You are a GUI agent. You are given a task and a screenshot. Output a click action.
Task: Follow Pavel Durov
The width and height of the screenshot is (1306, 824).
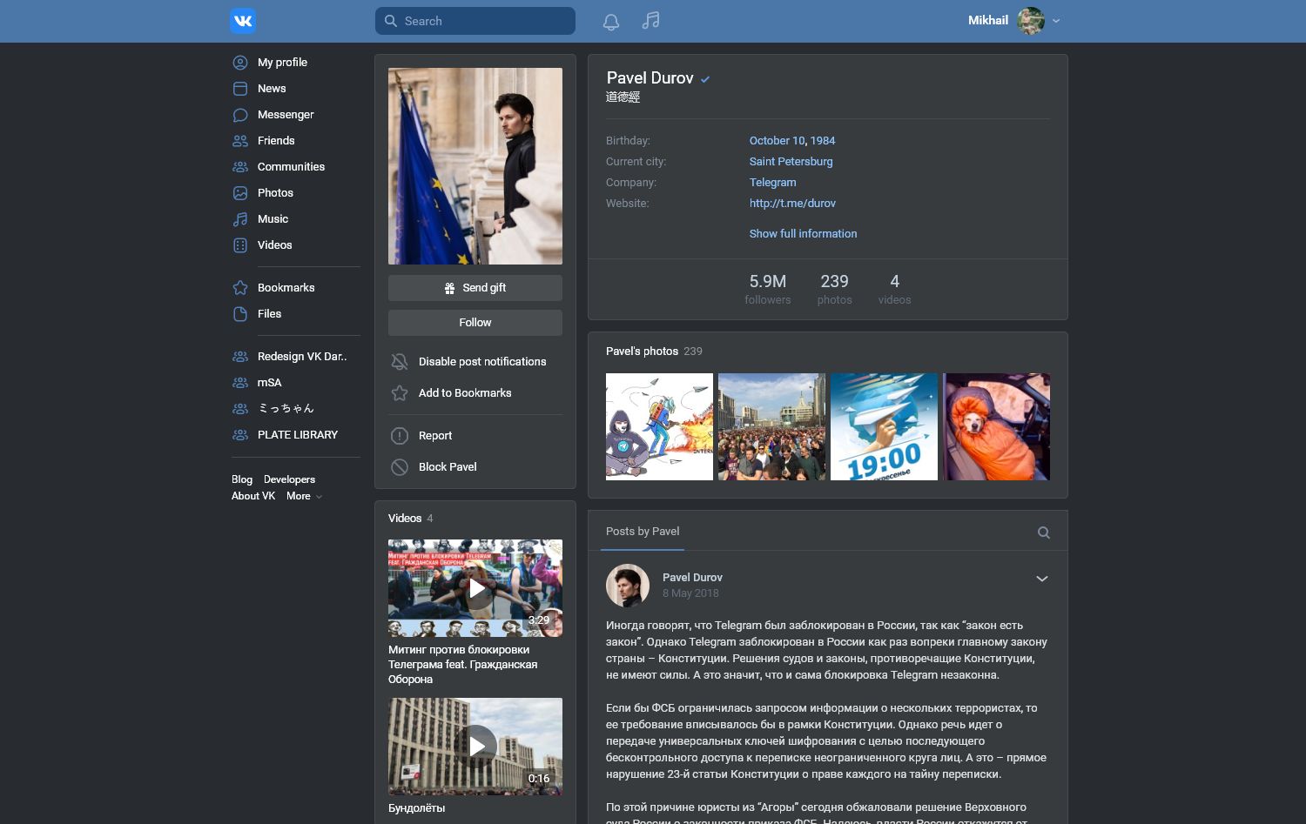[475, 323]
